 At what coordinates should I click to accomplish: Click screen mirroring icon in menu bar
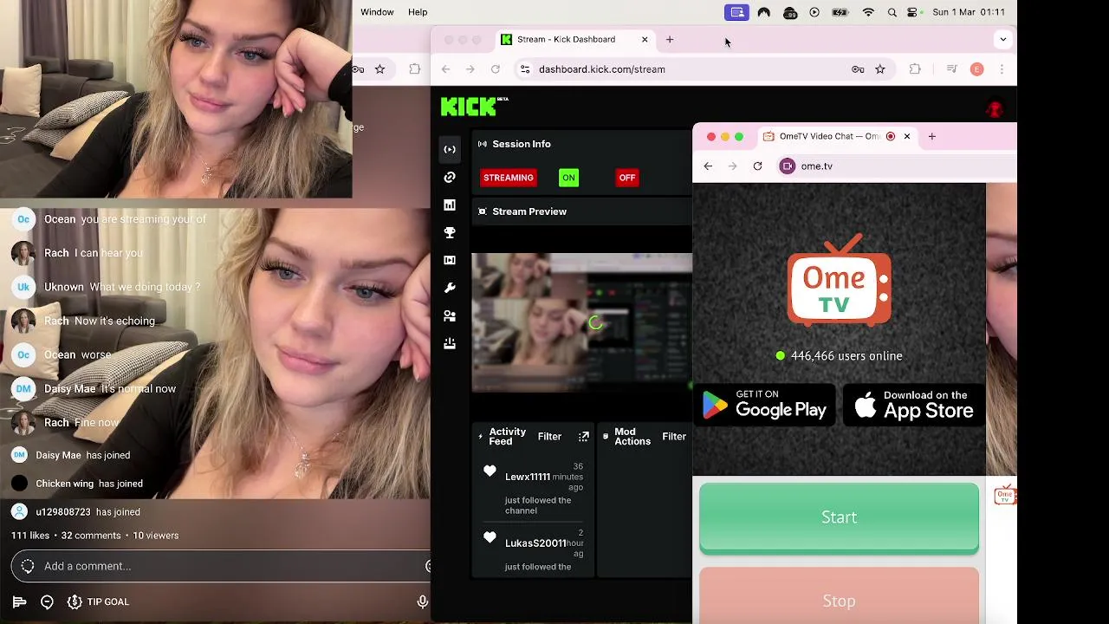737,12
